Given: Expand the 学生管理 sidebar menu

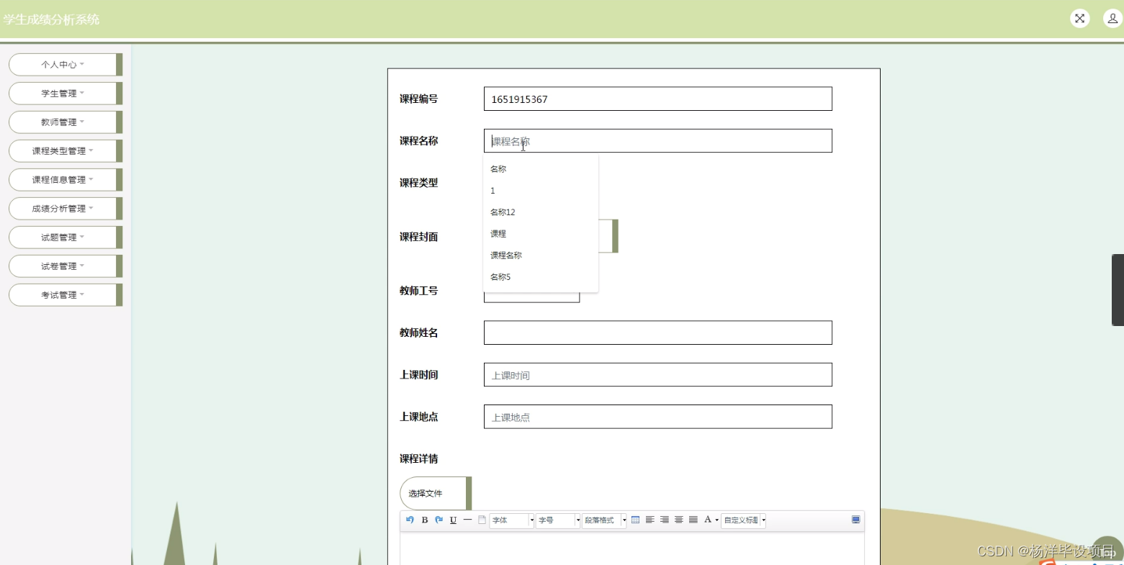Looking at the screenshot, I should coord(66,94).
